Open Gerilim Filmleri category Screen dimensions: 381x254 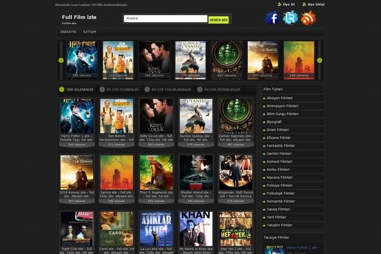point(279,154)
